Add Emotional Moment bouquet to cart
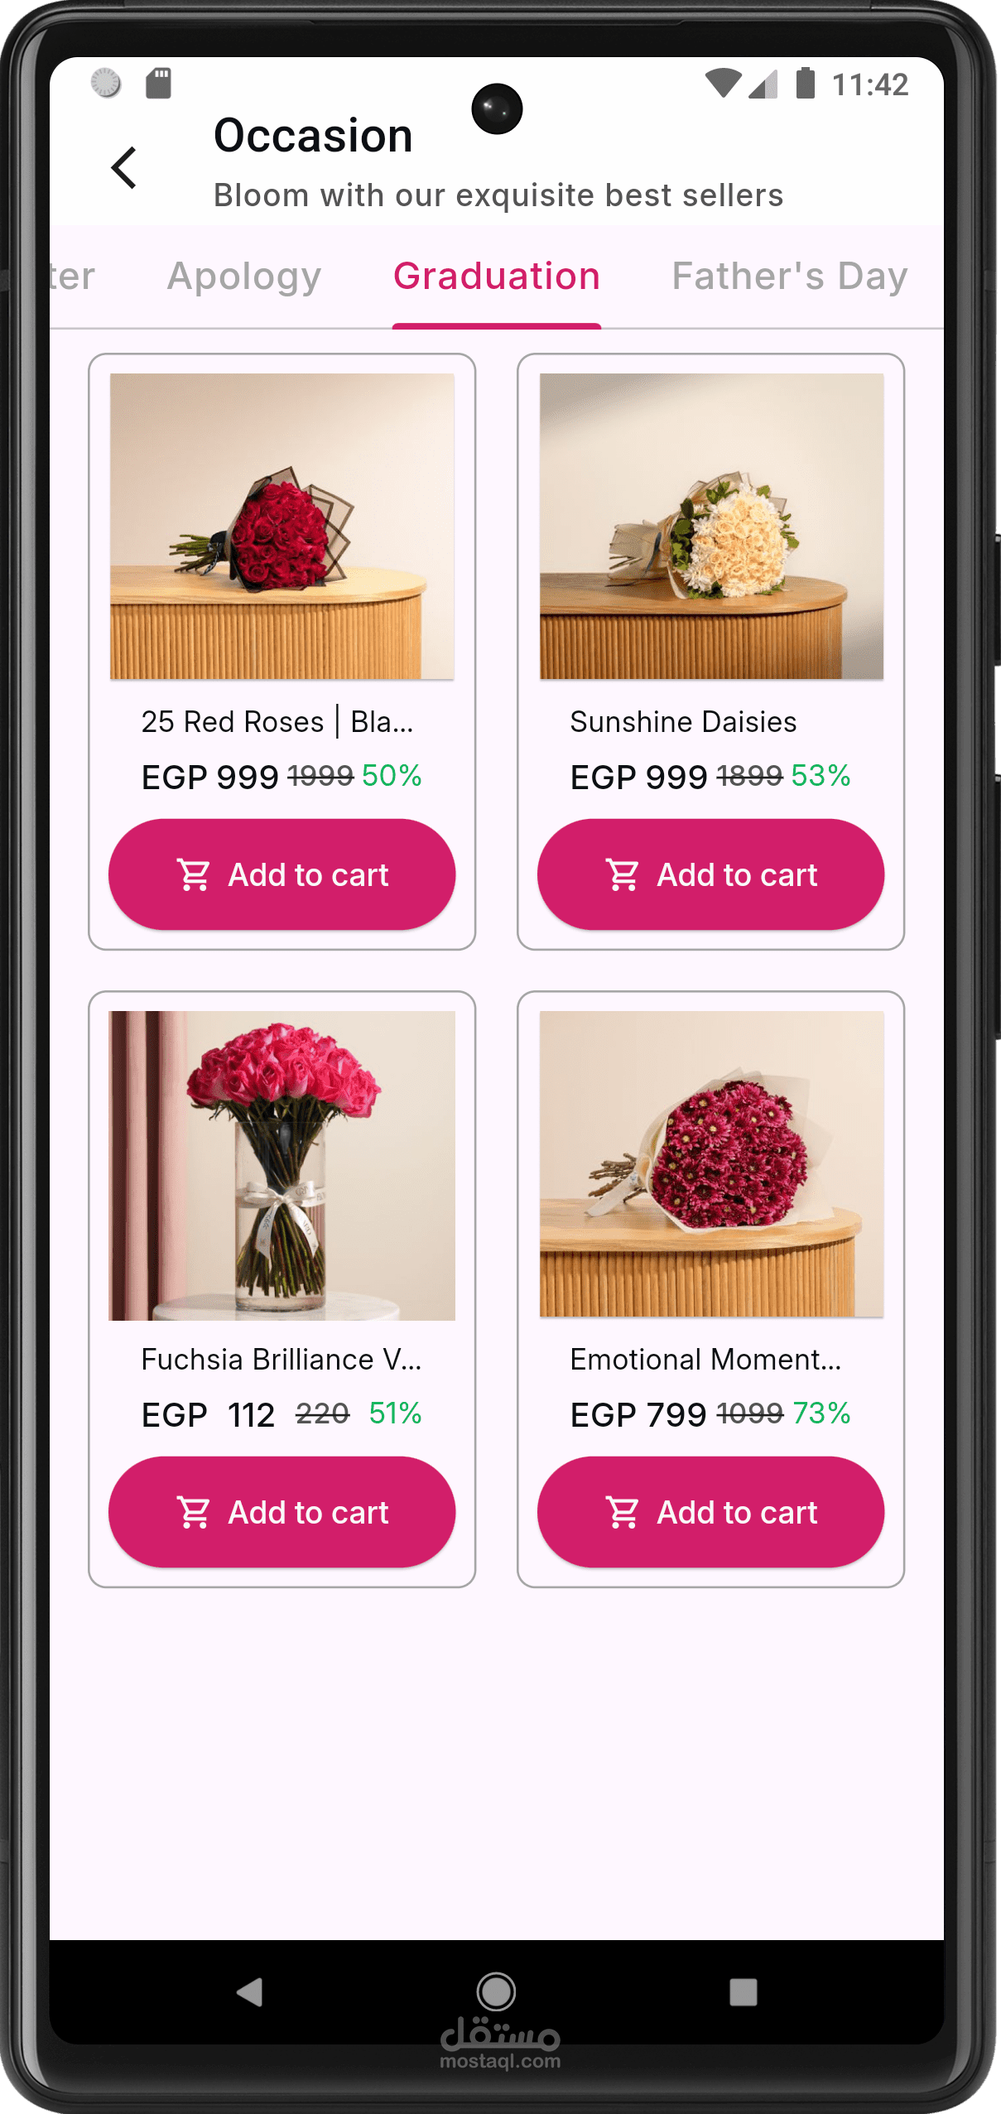The image size is (1001, 2114). (710, 1512)
